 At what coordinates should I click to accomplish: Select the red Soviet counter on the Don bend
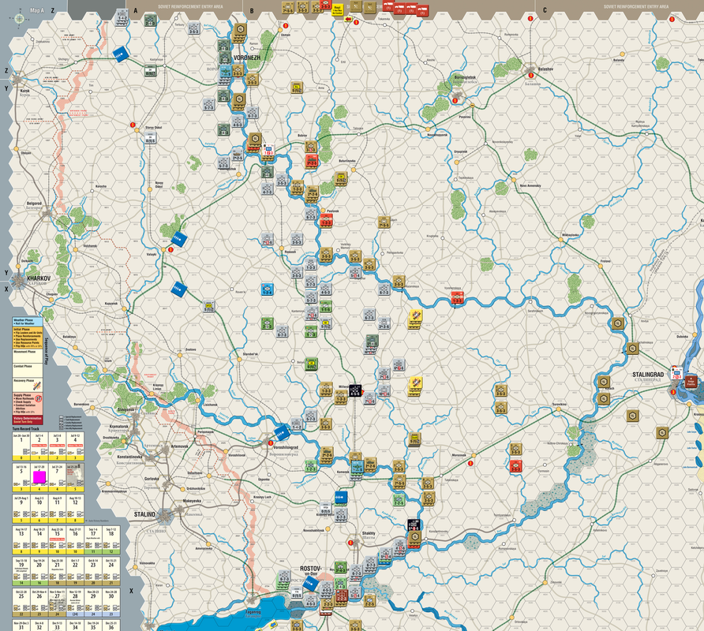click(x=457, y=297)
